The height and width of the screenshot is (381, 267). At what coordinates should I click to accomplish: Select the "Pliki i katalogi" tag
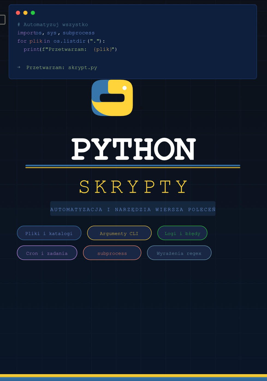(49, 233)
